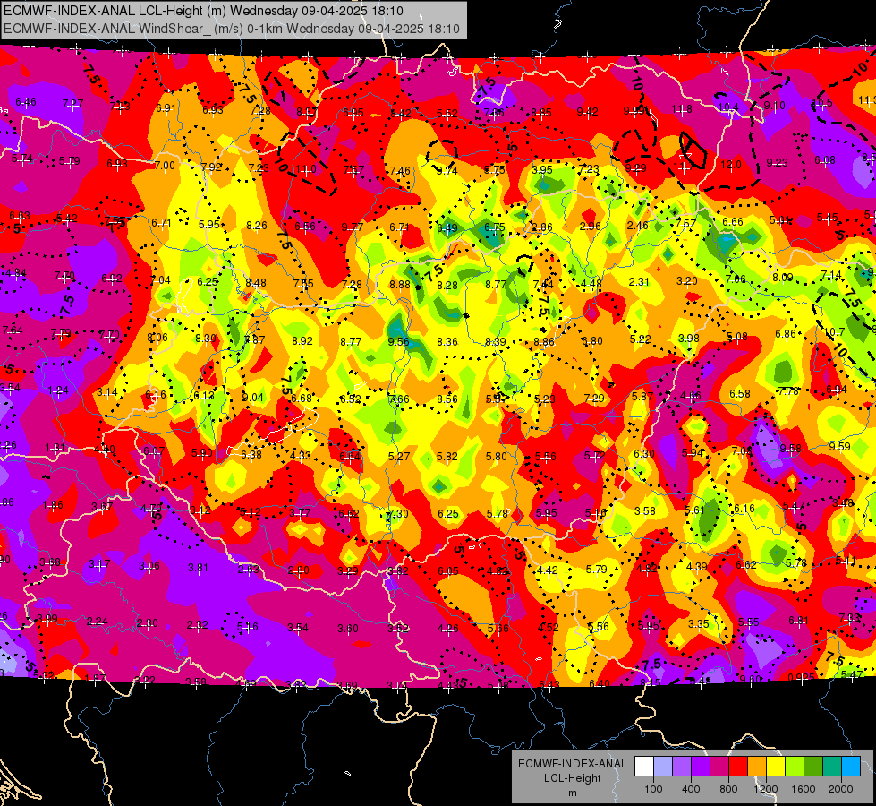Click the wind shear value '8.09'
This screenshot has height=806, width=876.
tap(783, 278)
